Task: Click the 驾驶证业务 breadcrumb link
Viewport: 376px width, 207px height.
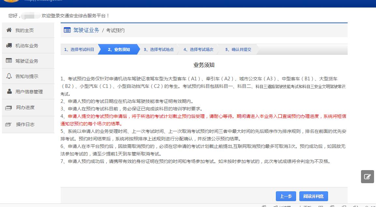Action: coord(87,30)
